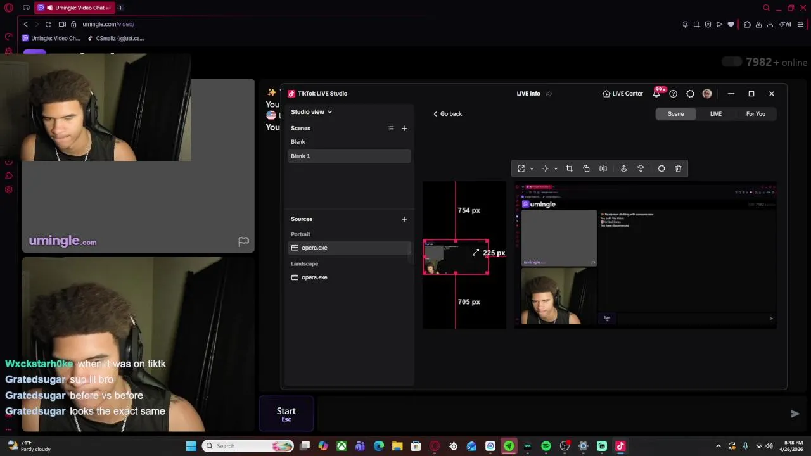Open Spotify from the taskbar
811x456 pixels.
(546, 446)
